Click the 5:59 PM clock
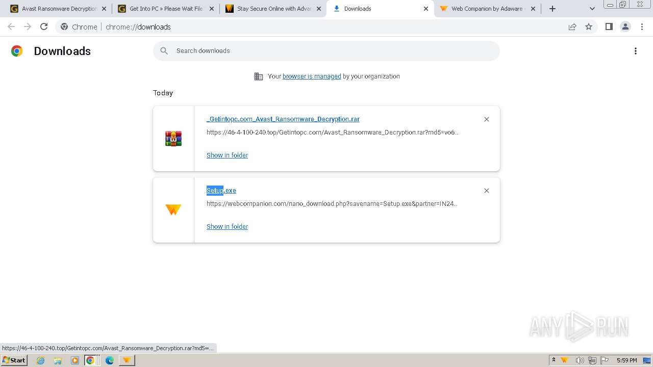Image resolution: width=653 pixels, height=367 pixels. (x=626, y=360)
